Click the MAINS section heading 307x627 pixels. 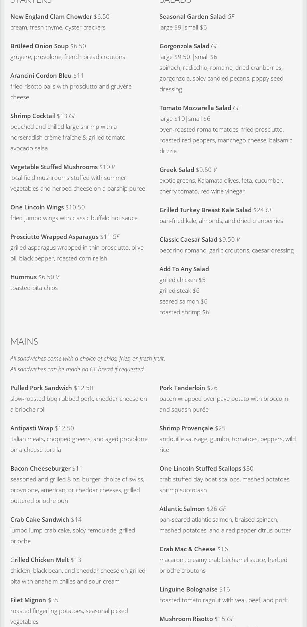(24, 341)
